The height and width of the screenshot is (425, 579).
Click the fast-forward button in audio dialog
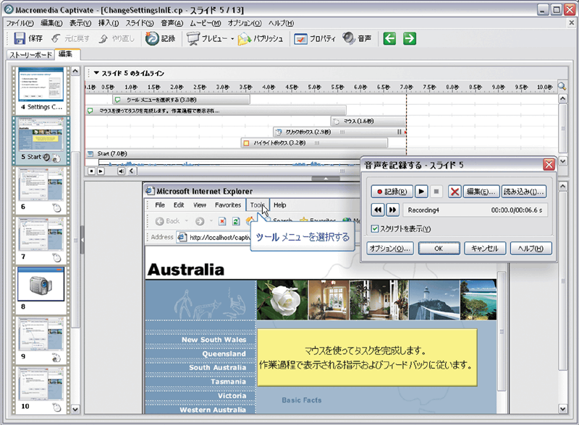point(392,210)
